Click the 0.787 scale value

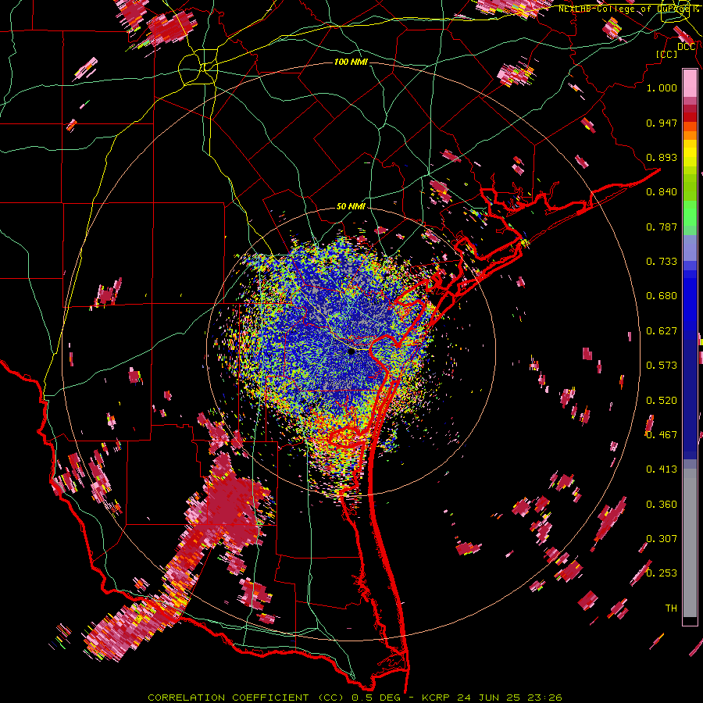click(662, 227)
